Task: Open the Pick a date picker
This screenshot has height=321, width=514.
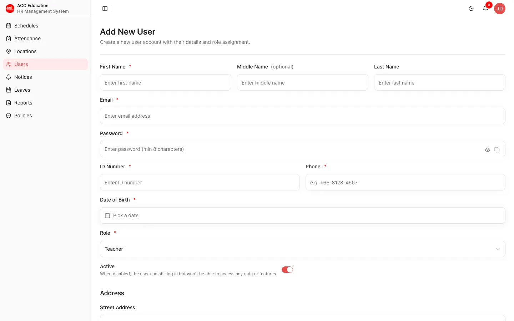Action: (303, 215)
